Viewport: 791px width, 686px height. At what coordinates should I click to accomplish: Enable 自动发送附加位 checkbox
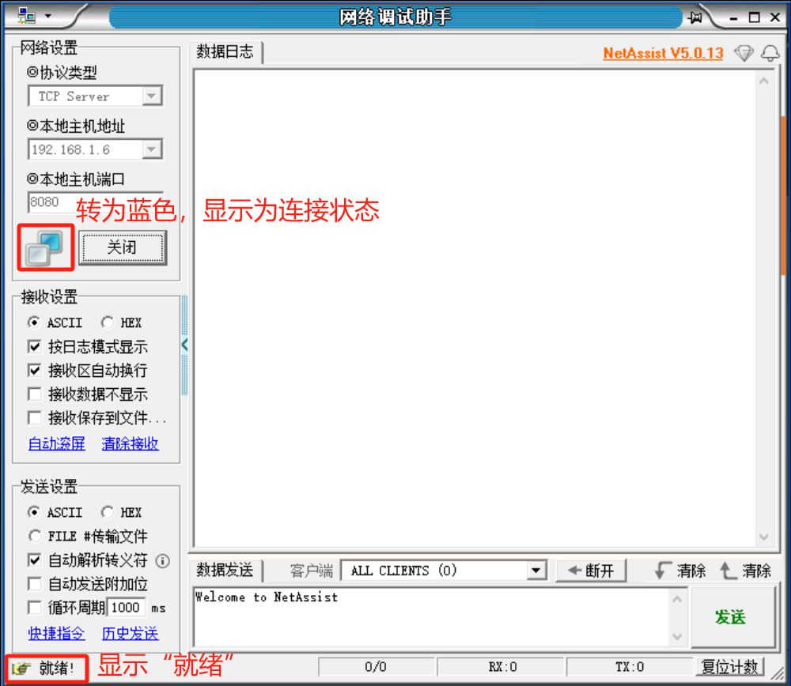tap(35, 584)
